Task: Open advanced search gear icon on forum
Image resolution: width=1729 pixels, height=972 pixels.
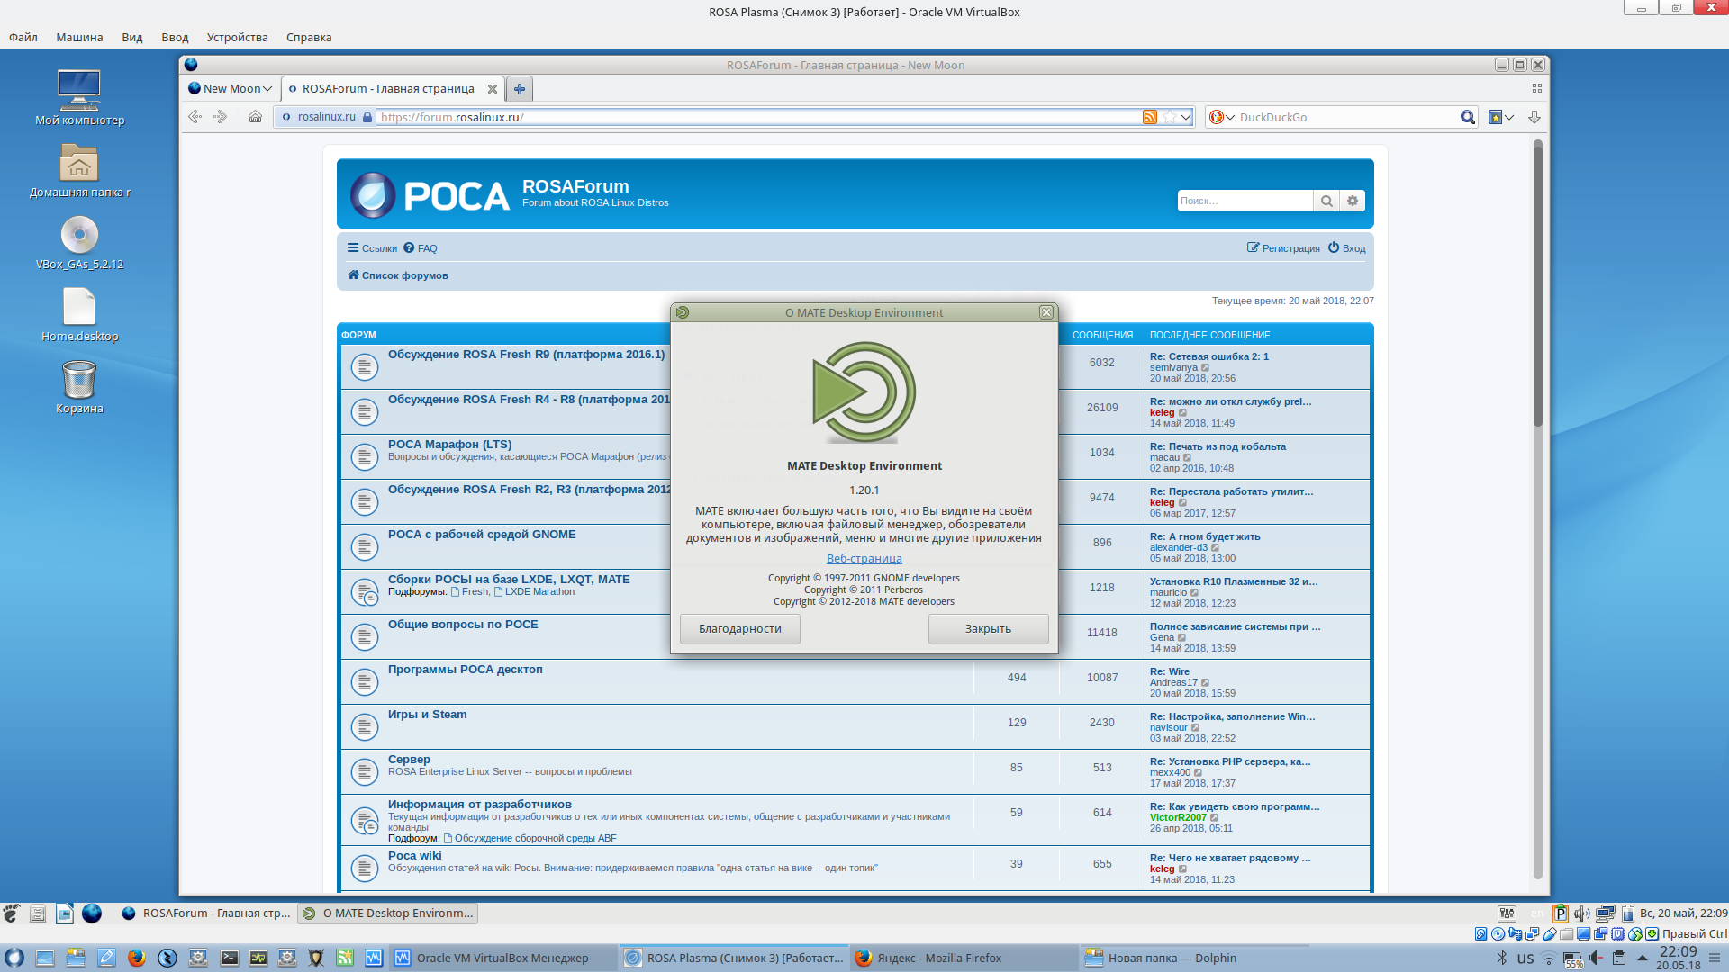Action: pyautogui.click(x=1353, y=202)
